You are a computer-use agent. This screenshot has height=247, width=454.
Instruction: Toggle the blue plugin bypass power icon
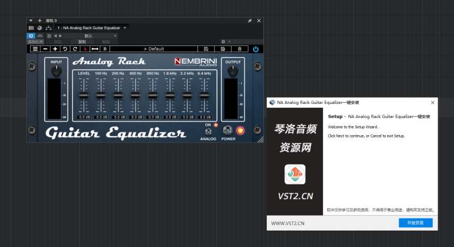pos(256,49)
